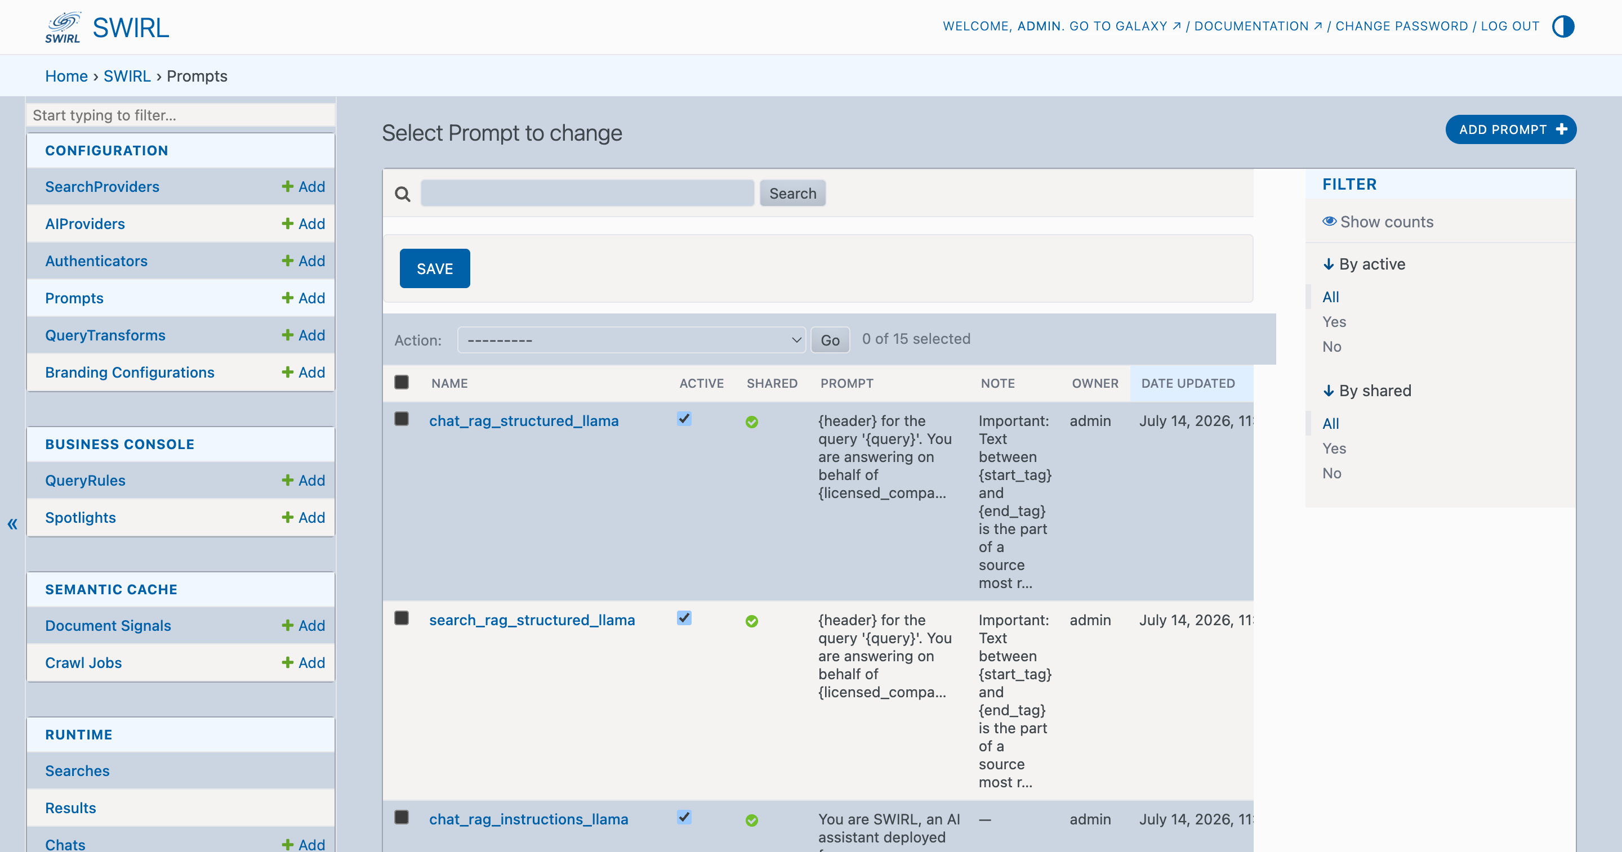Screen dimensions: 1622x852
Task: Open AIProviders in sidebar
Action: (x=85, y=223)
